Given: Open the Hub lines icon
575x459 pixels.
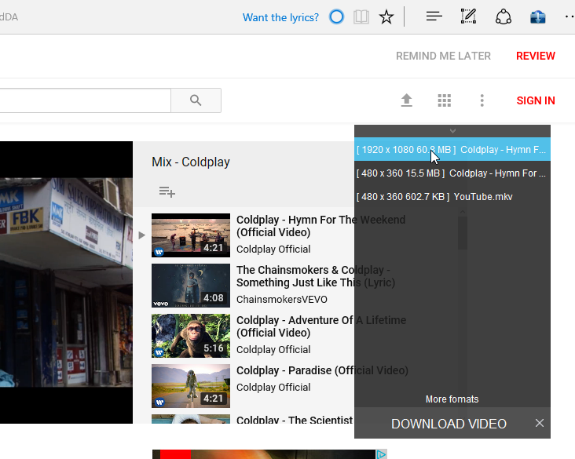Looking at the screenshot, I should 434,16.
